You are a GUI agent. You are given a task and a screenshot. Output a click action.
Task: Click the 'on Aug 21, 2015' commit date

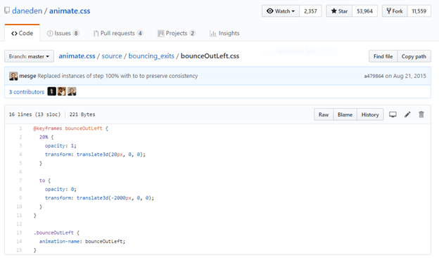[x=406, y=76]
